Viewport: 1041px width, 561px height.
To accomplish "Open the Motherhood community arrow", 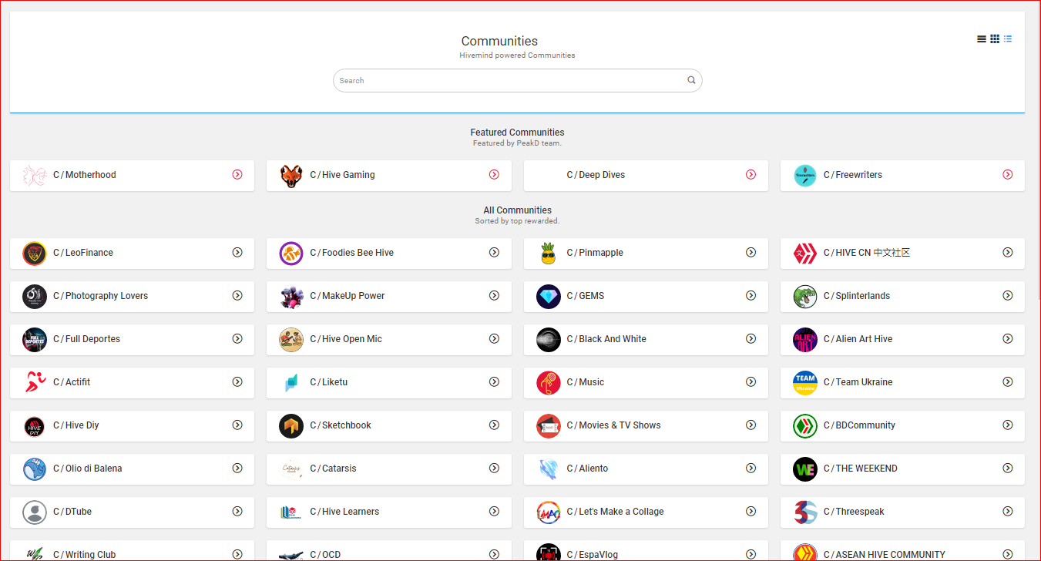I will pos(237,175).
